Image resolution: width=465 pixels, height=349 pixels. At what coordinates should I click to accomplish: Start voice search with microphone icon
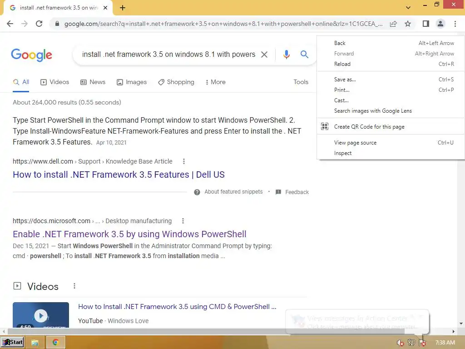[286, 55]
